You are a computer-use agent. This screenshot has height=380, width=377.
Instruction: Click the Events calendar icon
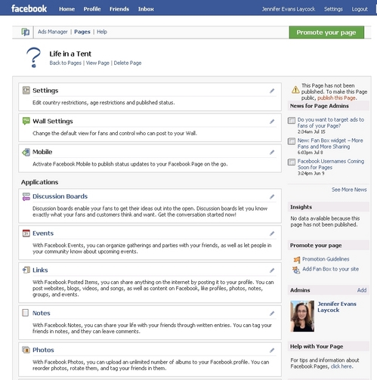(26, 233)
